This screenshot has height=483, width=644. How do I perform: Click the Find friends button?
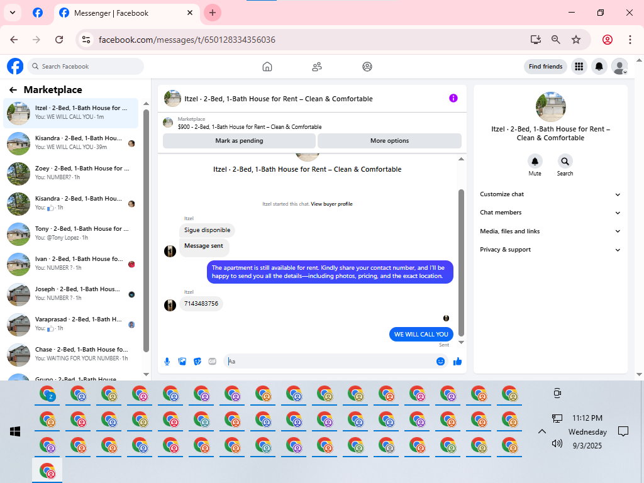click(545, 67)
